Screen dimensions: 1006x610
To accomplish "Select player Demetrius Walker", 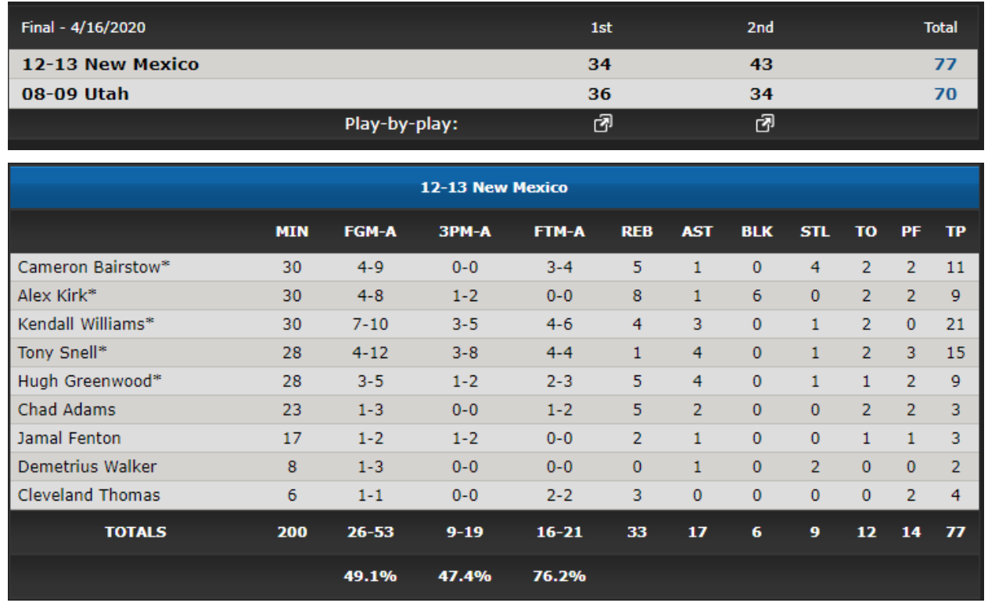I will point(87,467).
